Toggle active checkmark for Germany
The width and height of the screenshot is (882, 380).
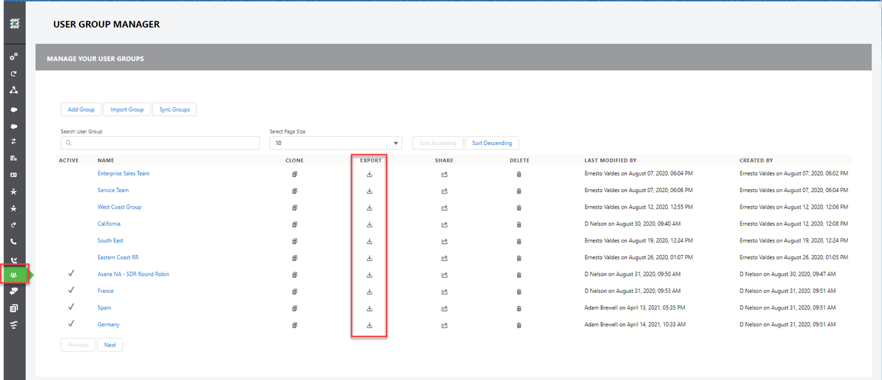[71, 323]
